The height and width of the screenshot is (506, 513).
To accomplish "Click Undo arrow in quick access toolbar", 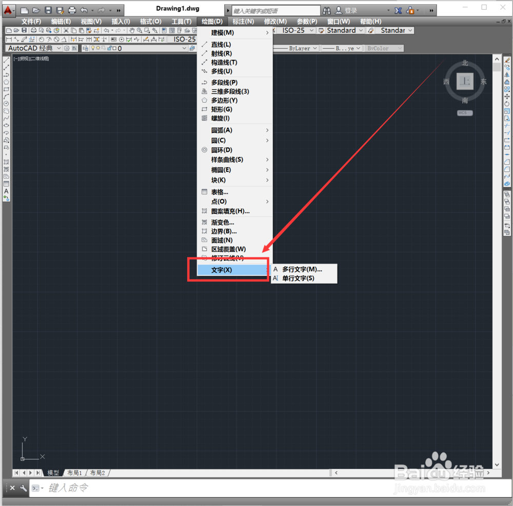I will tap(84, 10).
